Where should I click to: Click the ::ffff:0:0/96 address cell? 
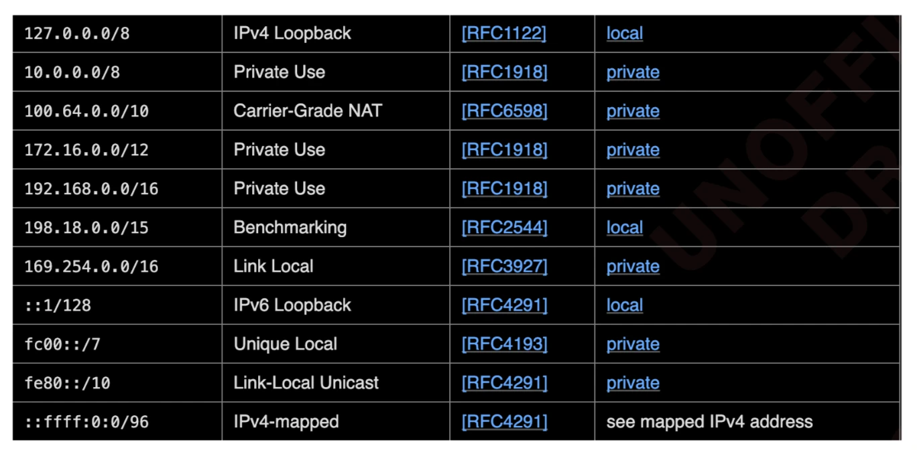click(86, 422)
